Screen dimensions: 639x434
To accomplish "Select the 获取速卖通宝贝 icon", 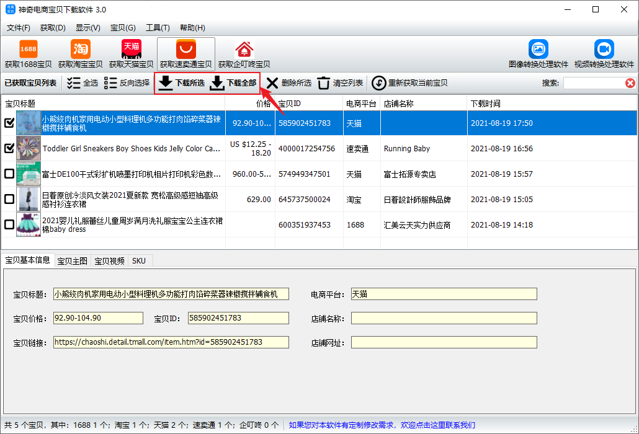I will (186, 54).
